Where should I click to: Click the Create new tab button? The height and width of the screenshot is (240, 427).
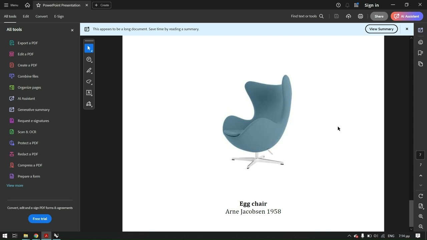point(102,5)
